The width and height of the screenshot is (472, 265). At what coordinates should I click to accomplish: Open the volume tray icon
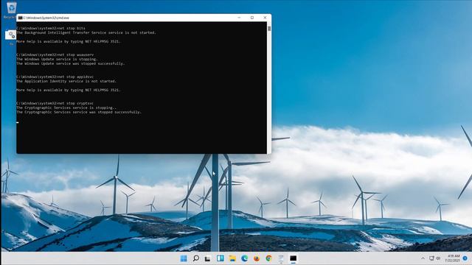[x=438, y=258]
